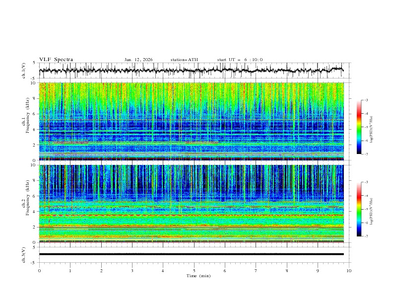The height and width of the screenshot is (304, 393).
Task: Click the '-3' value on lower colorbar
Action: tap(366, 182)
